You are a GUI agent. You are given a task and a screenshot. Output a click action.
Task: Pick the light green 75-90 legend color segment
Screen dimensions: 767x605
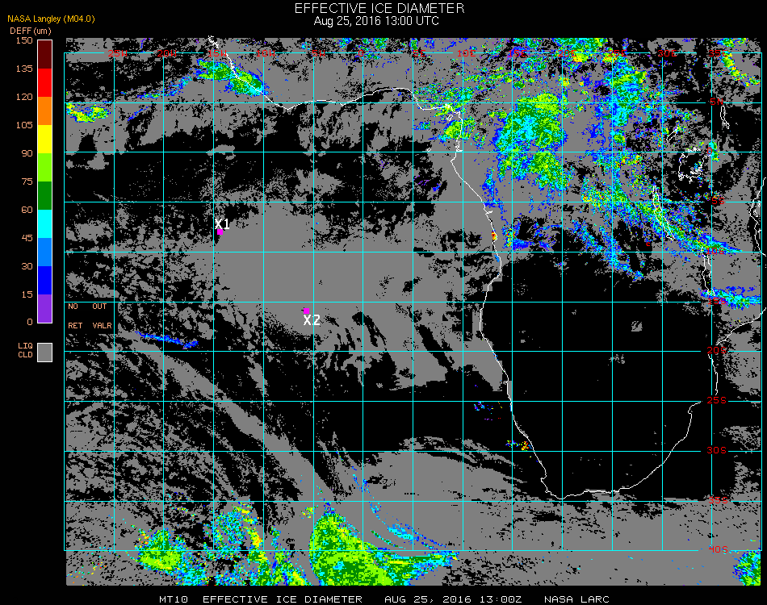(45, 168)
